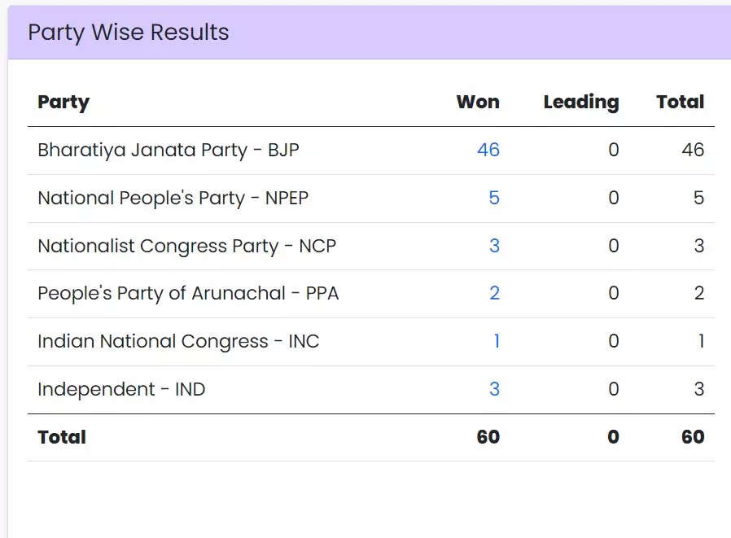Select the Indian National Congress - INC name

click(x=178, y=342)
